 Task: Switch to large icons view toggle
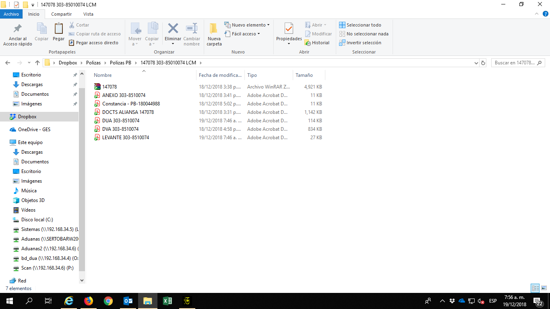[544, 288]
